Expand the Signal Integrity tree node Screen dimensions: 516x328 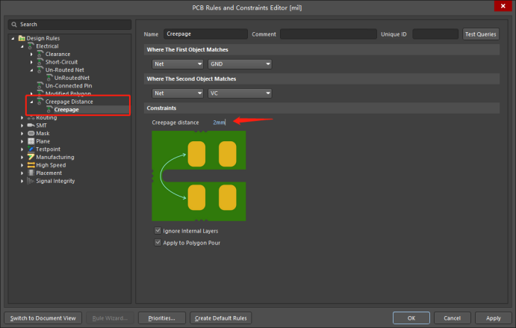pyautogui.click(x=22, y=181)
